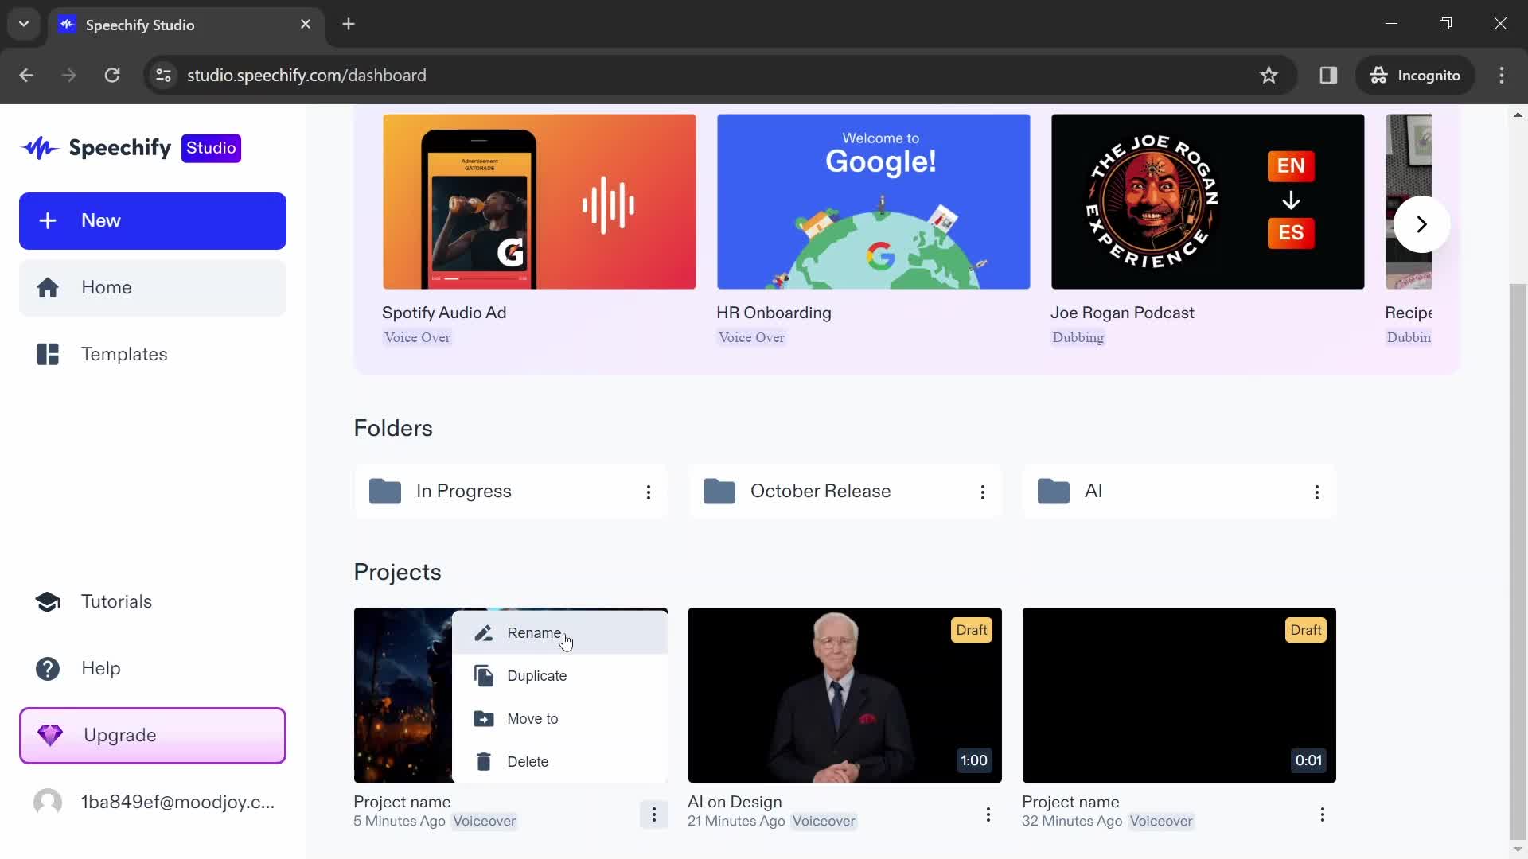
Task: Open the In Progress folder
Action: tap(511, 492)
